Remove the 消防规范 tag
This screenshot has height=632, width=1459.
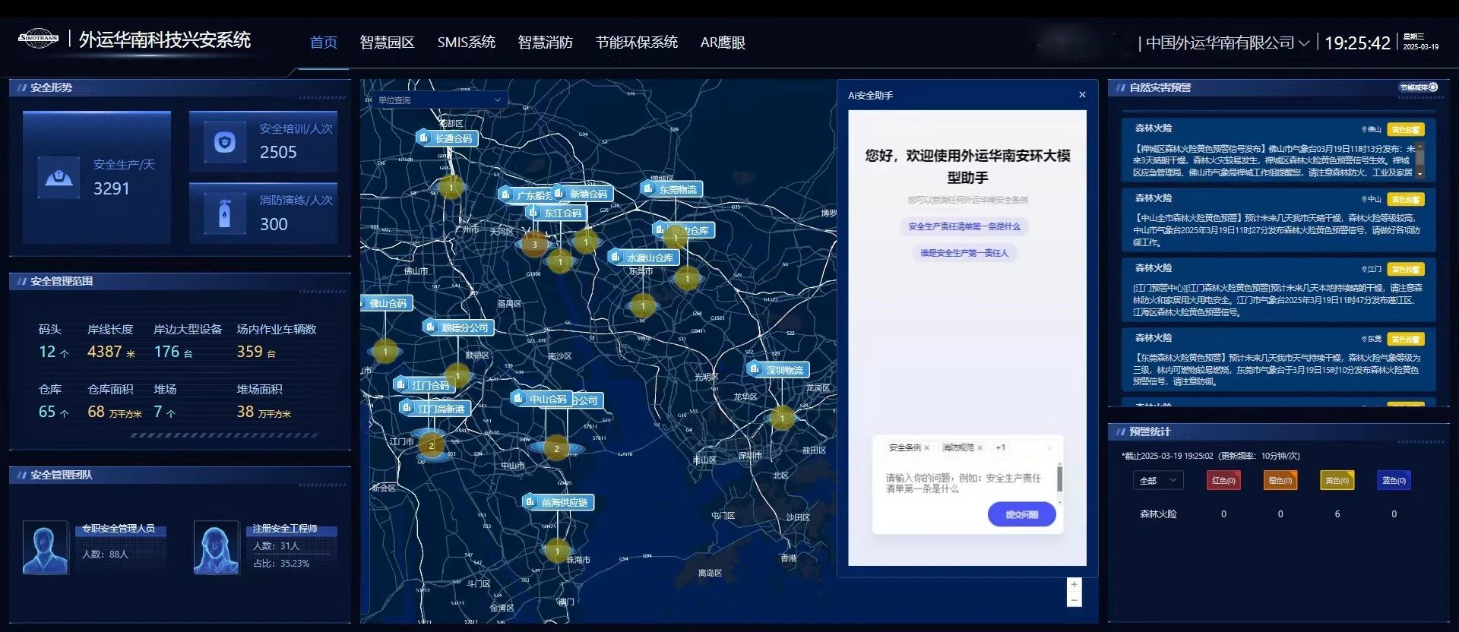tap(980, 448)
